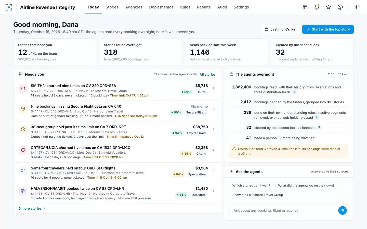The height and width of the screenshot is (229, 367).
Task: Select the 'Which stories can't wait?' suggestion
Action: point(251,185)
